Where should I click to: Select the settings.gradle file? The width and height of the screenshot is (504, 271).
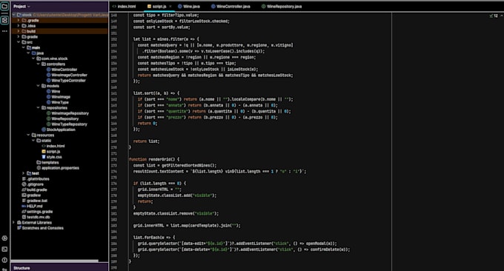[x=37, y=211]
